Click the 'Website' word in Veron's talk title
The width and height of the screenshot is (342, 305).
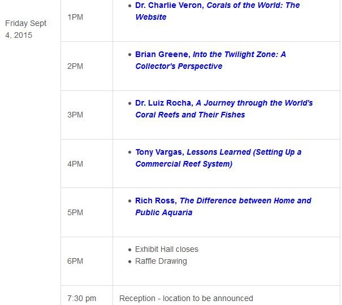pos(151,17)
